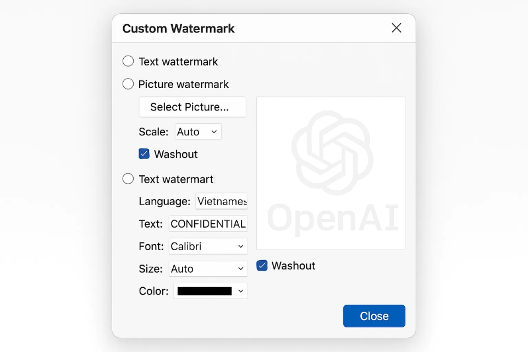Click the Select Picture button

pyautogui.click(x=192, y=107)
